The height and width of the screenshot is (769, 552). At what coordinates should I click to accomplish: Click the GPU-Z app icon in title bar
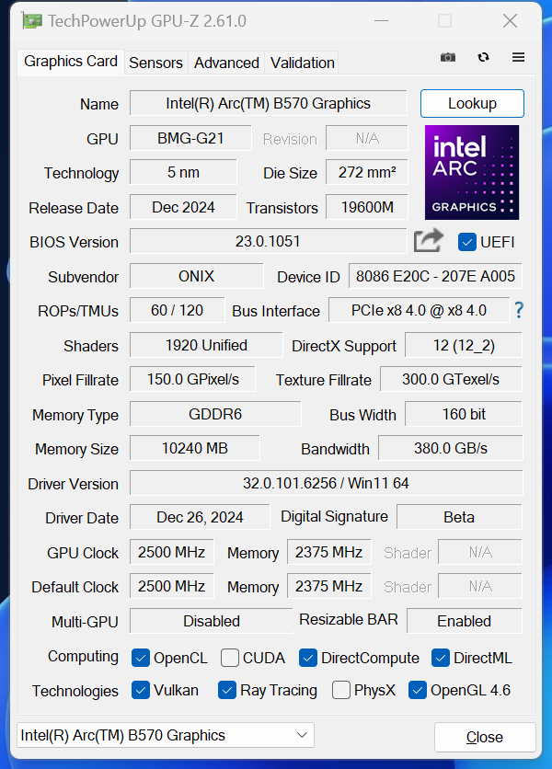31,20
